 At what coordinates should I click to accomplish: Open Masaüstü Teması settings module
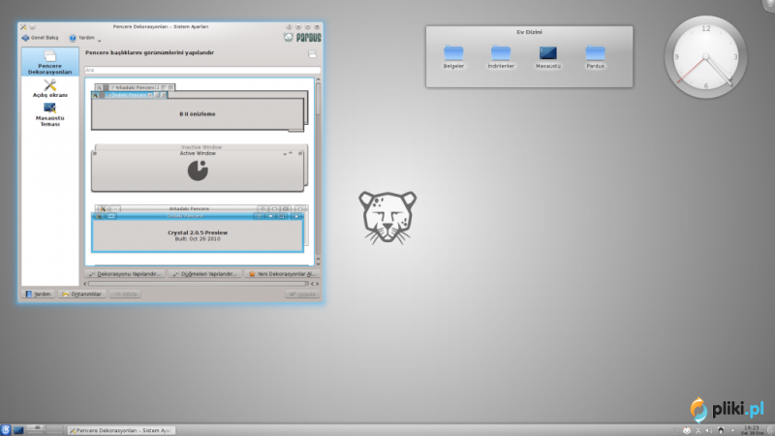point(50,114)
